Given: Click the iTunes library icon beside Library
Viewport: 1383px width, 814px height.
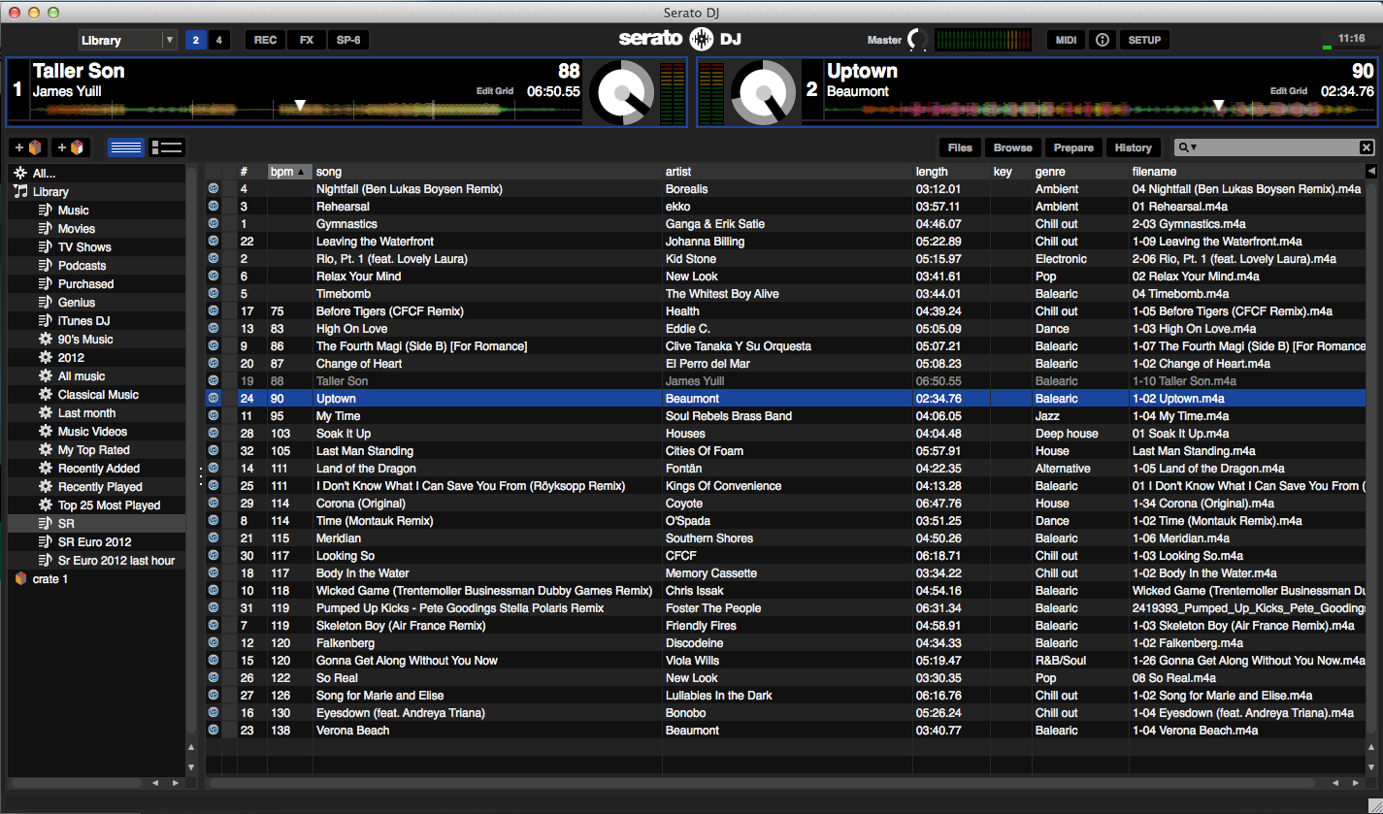Looking at the screenshot, I should pos(20,191).
